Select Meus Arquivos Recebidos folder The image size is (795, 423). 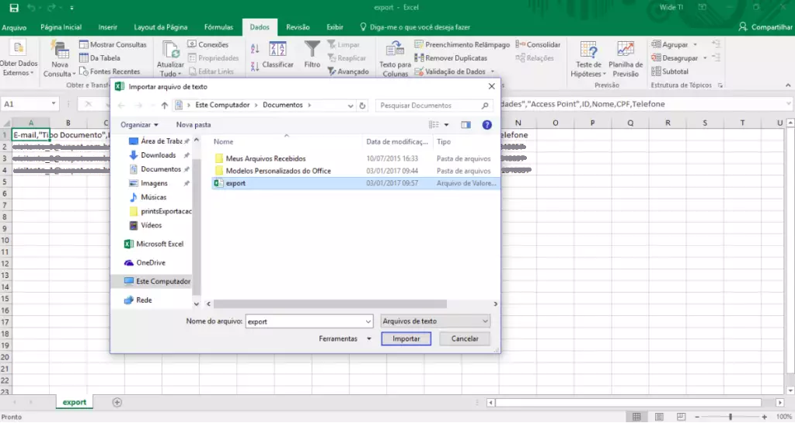(266, 158)
